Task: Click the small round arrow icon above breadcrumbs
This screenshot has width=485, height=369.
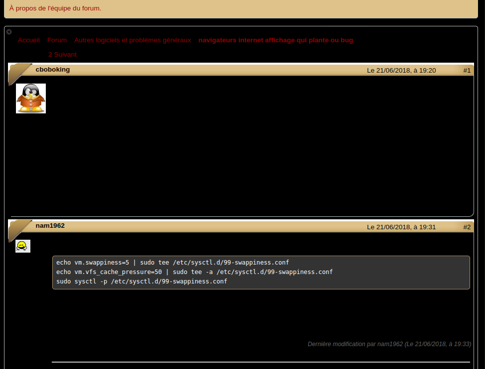Action: pyautogui.click(x=9, y=32)
